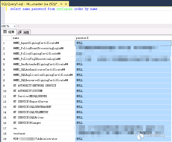Click the name column header
The width and height of the screenshot is (172, 142).
click(43, 38)
